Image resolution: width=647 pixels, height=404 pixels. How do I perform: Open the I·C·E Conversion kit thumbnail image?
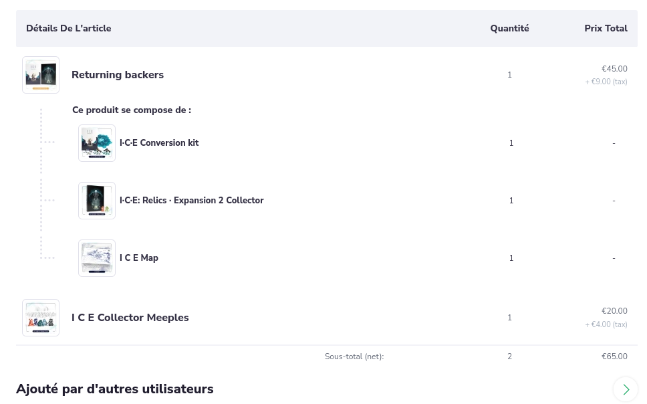point(97,143)
